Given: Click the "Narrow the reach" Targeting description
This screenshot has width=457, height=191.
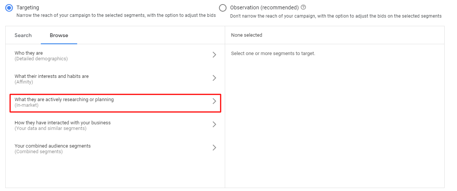Looking at the screenshot, I should [116, 16].
